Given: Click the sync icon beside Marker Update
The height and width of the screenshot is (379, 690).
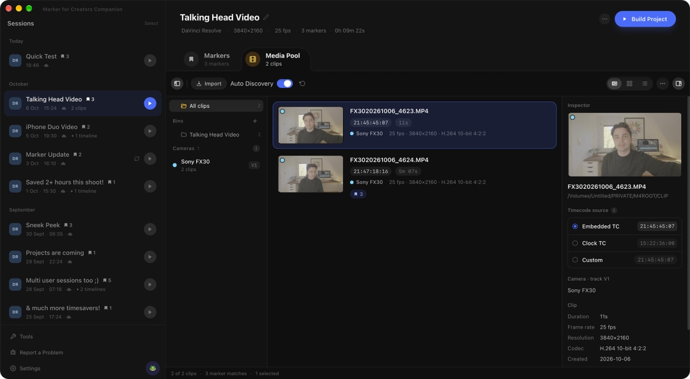Looking at the screenshot, I should (137, 159).
